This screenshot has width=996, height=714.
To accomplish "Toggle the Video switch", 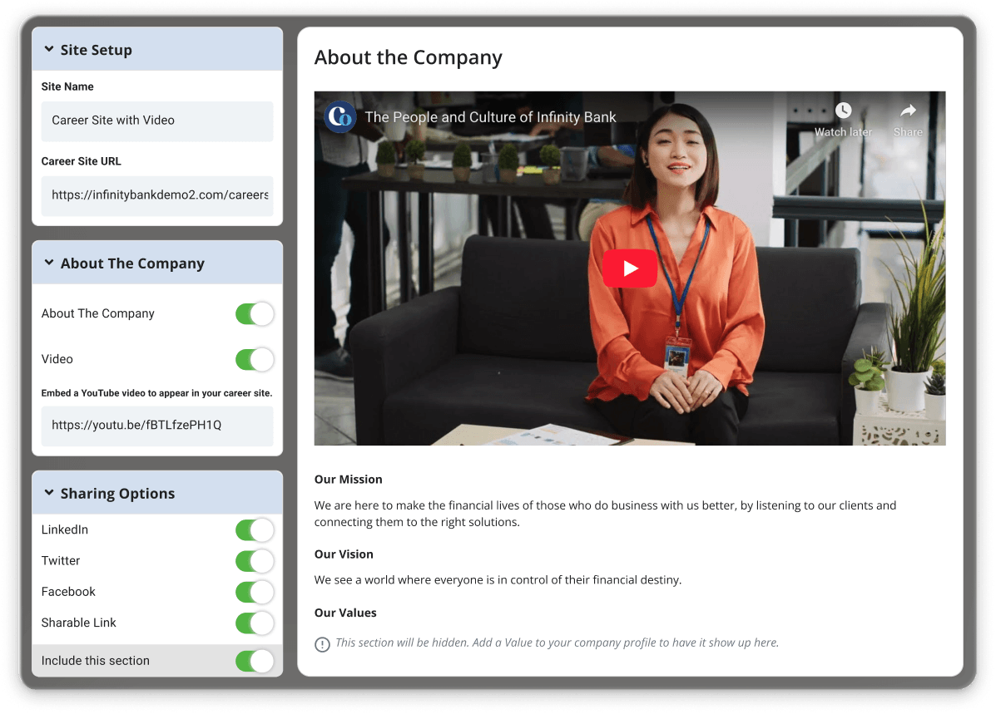I will (x=254, y=359).
